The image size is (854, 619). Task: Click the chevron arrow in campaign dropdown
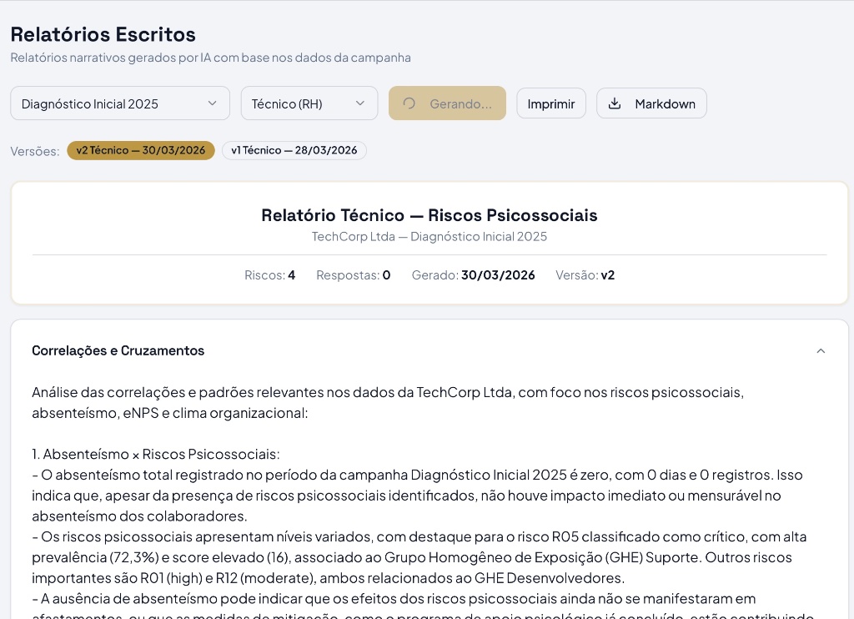(213, 103)
